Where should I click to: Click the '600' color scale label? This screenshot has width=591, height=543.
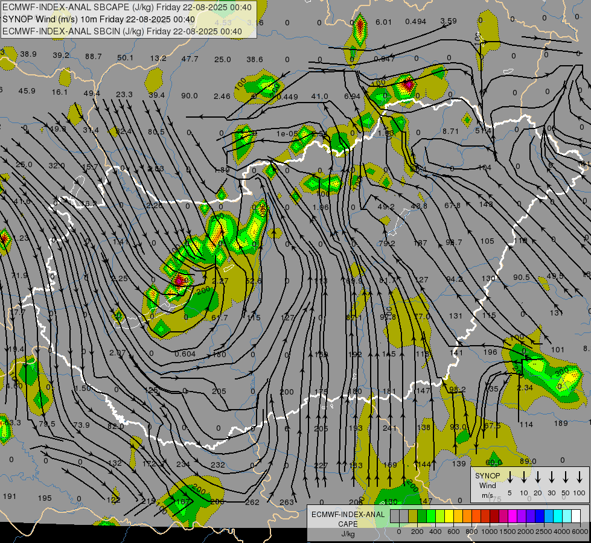(453, 532)
